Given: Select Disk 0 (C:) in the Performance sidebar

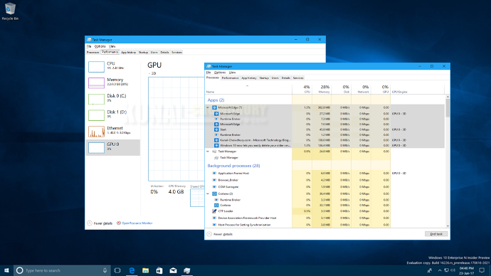Looking at the screenshot, I should [113, 99].
